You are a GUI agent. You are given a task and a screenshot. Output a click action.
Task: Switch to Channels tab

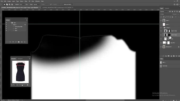[x=167, y=8]
